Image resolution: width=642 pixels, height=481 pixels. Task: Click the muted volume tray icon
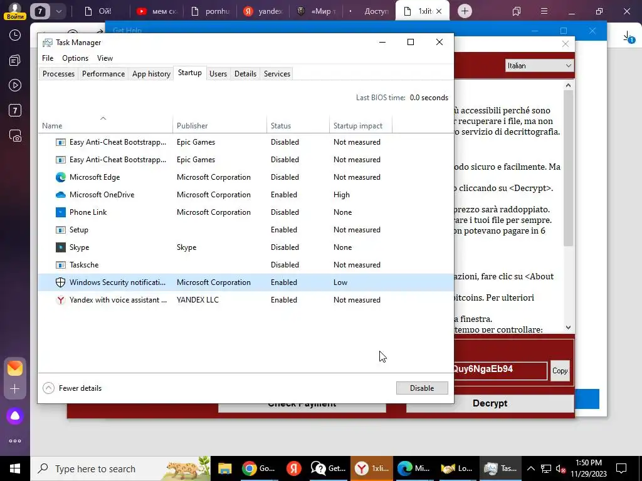560,468
